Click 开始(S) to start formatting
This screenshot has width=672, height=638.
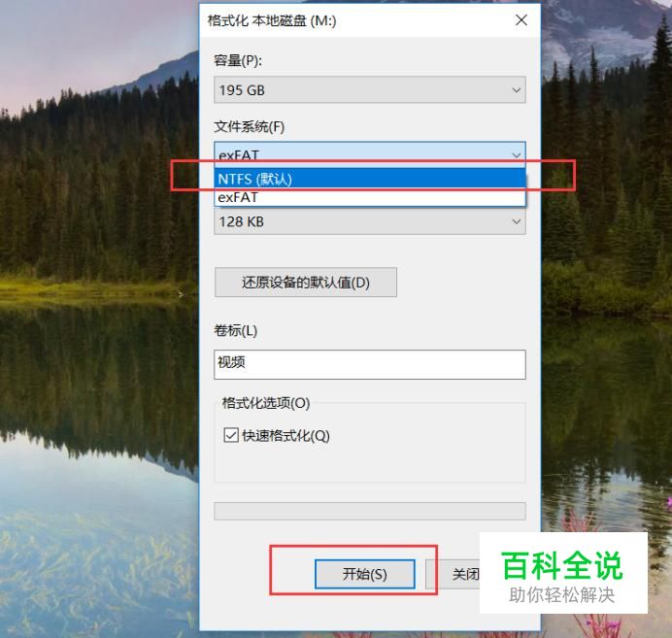coord(365,574)
